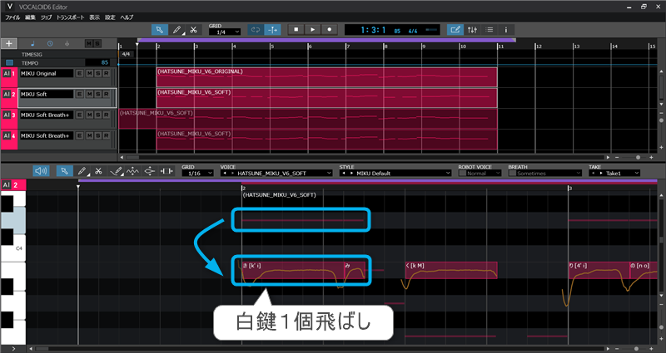Screen dimensions: 666x353
Task: Open the list view icon in the top toolbar
Action: [490, 30]
